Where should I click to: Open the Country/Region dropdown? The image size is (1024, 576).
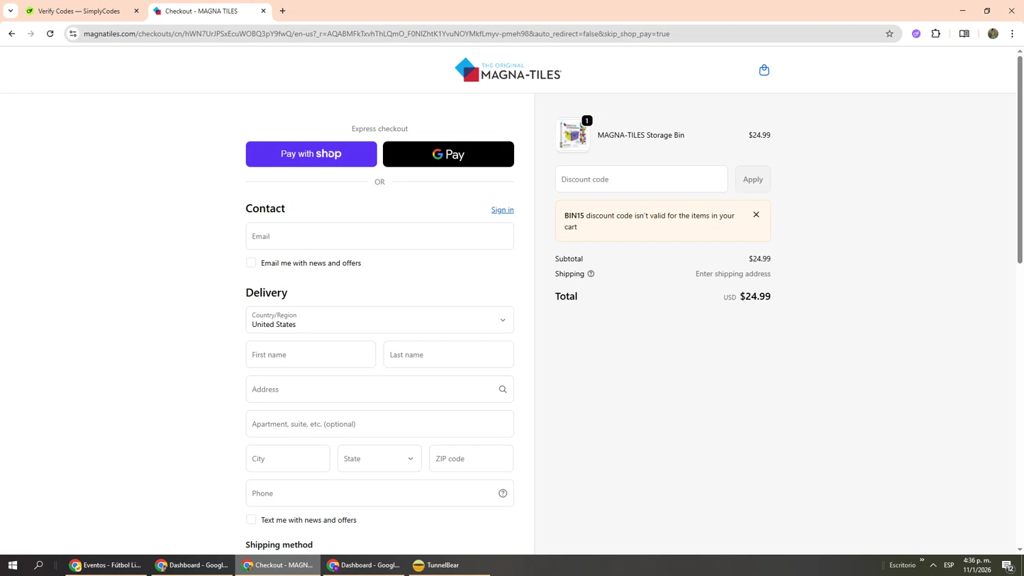[x=380, y=319]
